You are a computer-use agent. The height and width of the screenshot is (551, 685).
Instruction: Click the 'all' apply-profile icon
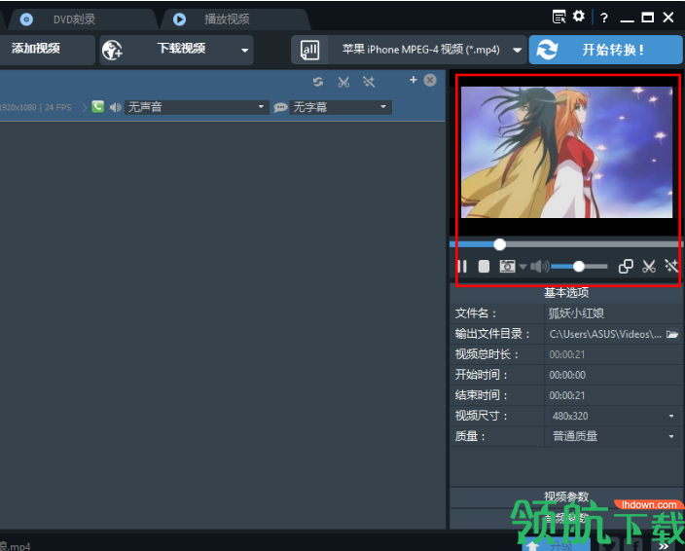tap(309, 50)
